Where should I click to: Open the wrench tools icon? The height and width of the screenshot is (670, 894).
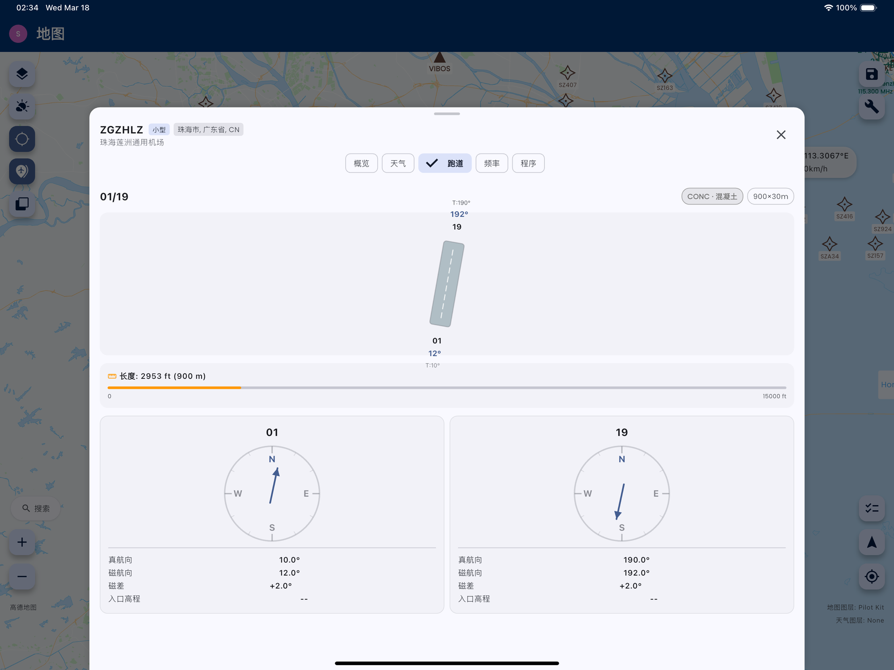(x=871, y=106)
